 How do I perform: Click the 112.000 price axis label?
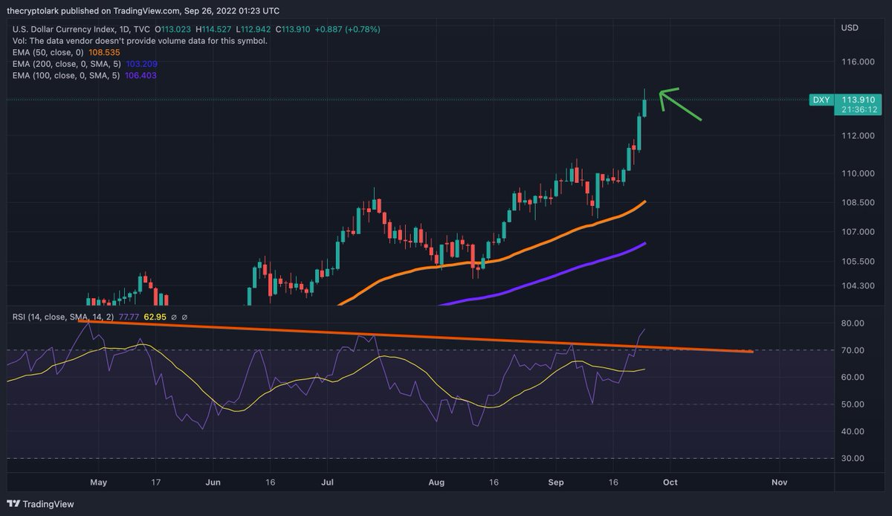pyautogui.click(x=857, y=136)
